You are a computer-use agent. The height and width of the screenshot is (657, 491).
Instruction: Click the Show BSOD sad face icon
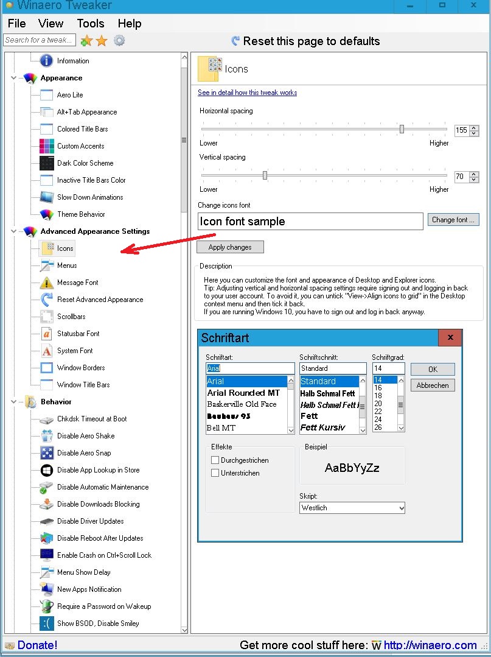click(x=46, y=624)
